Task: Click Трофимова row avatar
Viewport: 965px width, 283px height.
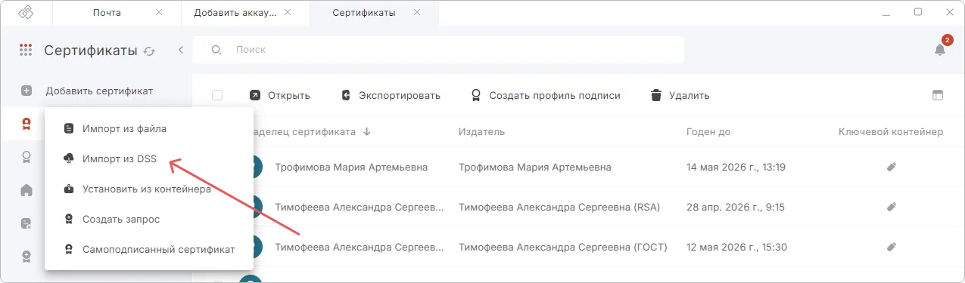Action: 257,167
